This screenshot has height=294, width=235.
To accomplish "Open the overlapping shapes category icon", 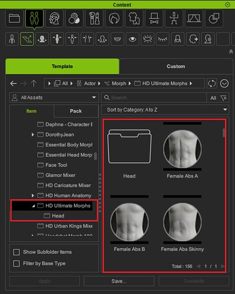I will pos(214,18).
